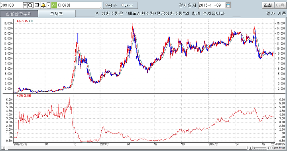
Task: Click the 2012/03/19 start date label
Action: 21,144
